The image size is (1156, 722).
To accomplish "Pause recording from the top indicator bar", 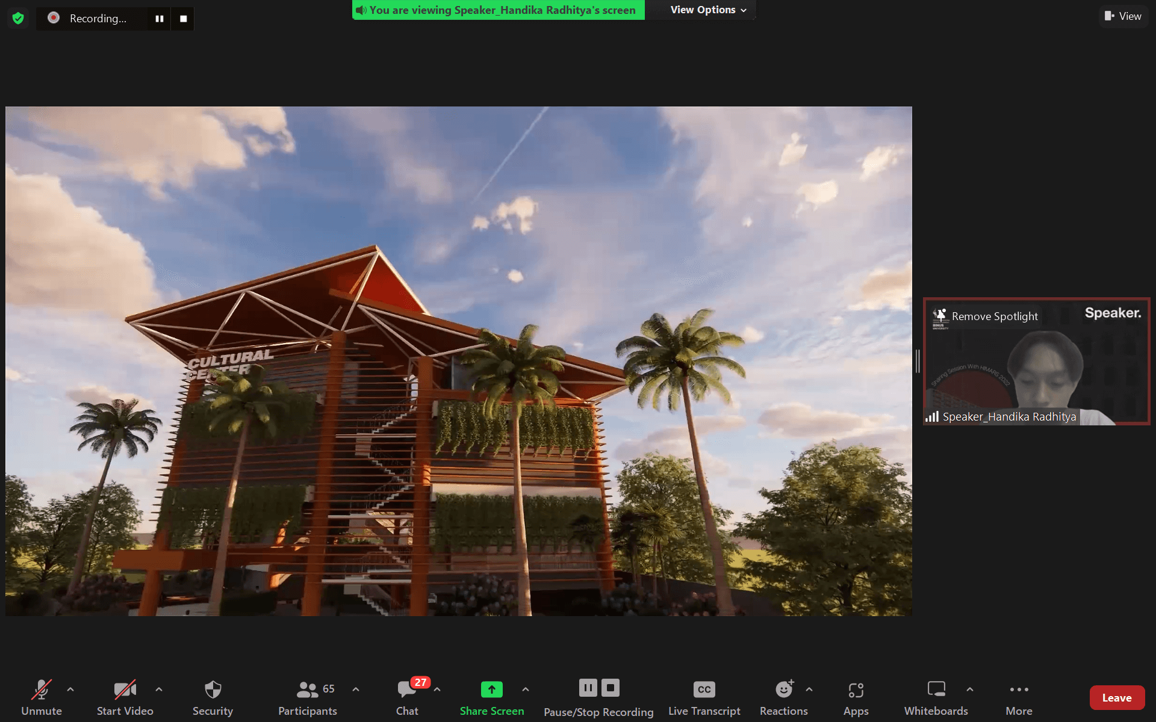I will point(160,19).
